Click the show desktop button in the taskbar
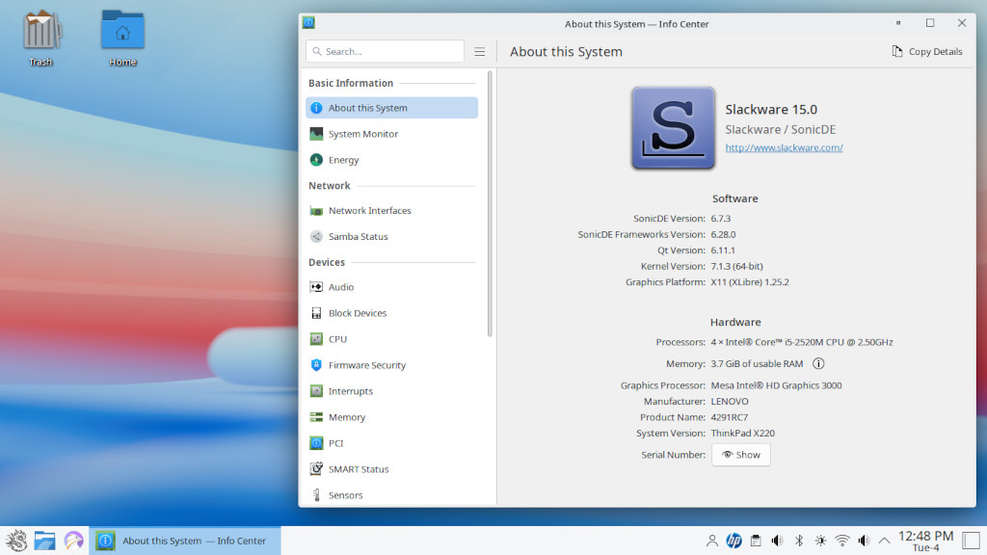 pos(972,541)
